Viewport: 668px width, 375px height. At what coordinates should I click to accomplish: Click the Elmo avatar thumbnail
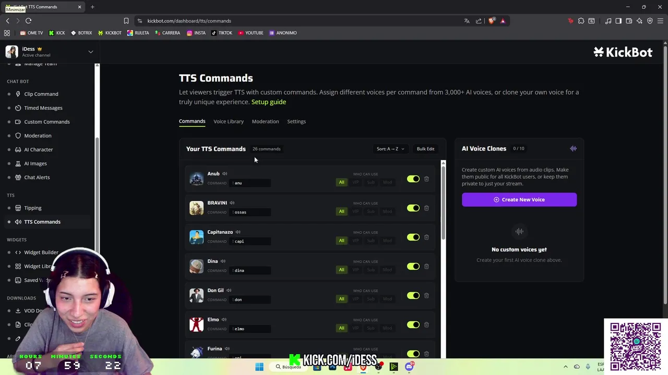pos(196,324)
